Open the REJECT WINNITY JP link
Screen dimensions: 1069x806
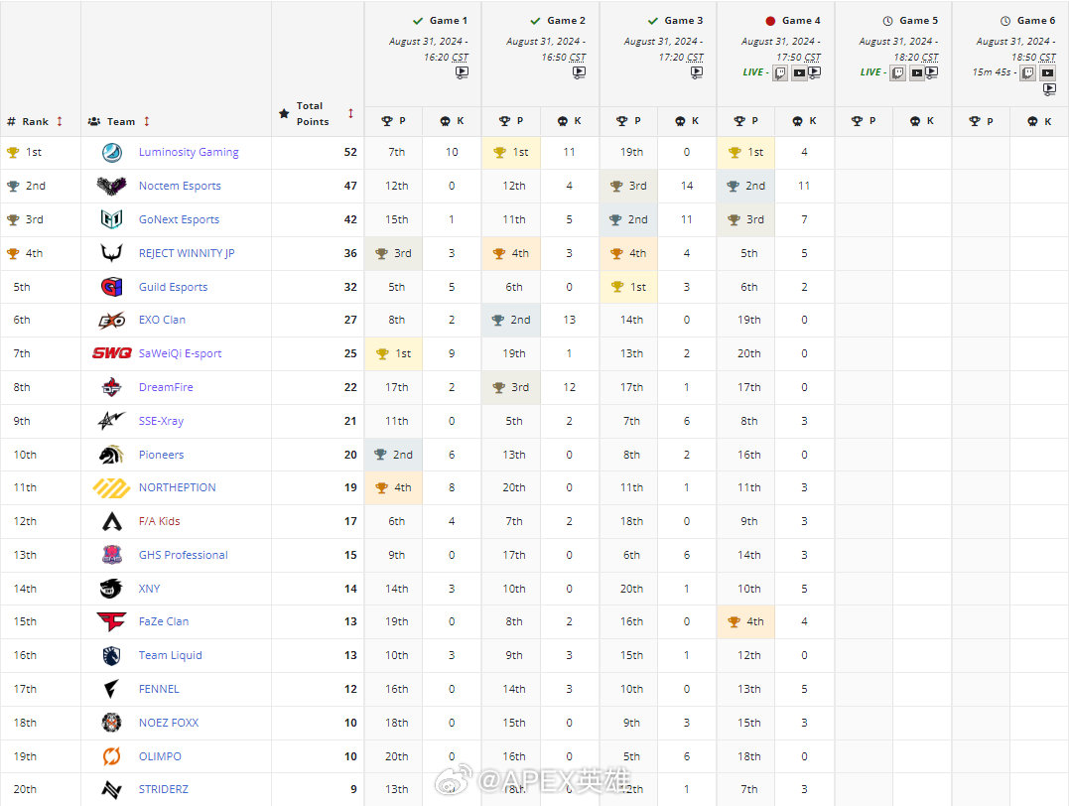(x=187, y=253)
